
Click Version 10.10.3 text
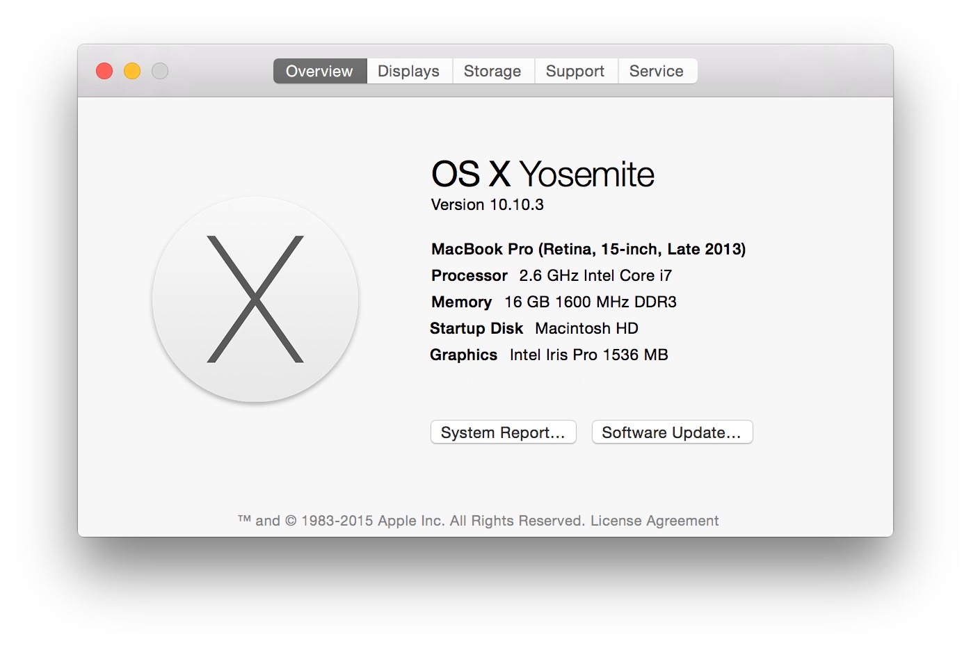[488, 204]
